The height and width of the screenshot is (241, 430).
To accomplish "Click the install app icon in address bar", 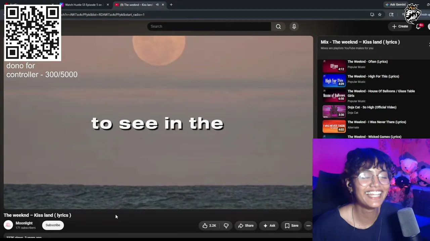I will pos(372,14).
